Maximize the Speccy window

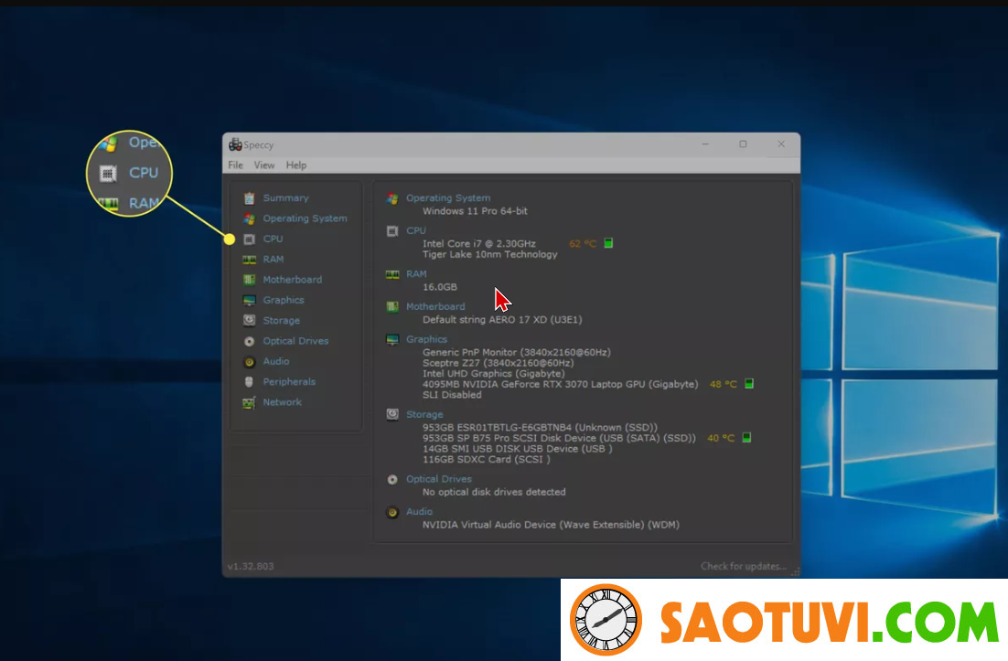pyautogui.click(x=743, y=144)
